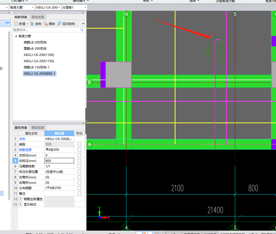Open the 板受力筋 component type dropdown
This screenshot has height=234, width=276.
coord(33,8)
